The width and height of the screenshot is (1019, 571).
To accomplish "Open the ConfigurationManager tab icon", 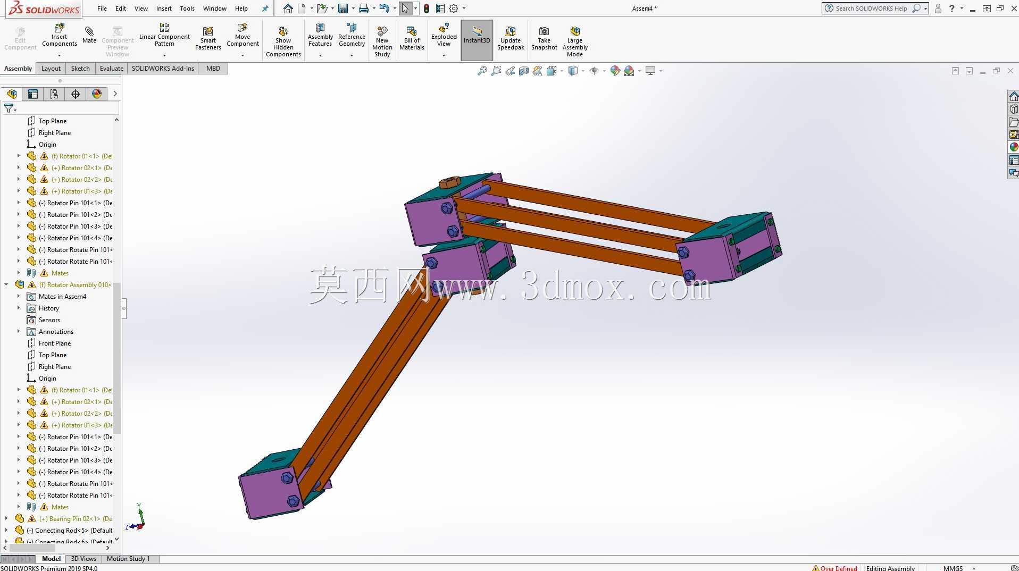I will pyautogui.click(x=54, y=94).
